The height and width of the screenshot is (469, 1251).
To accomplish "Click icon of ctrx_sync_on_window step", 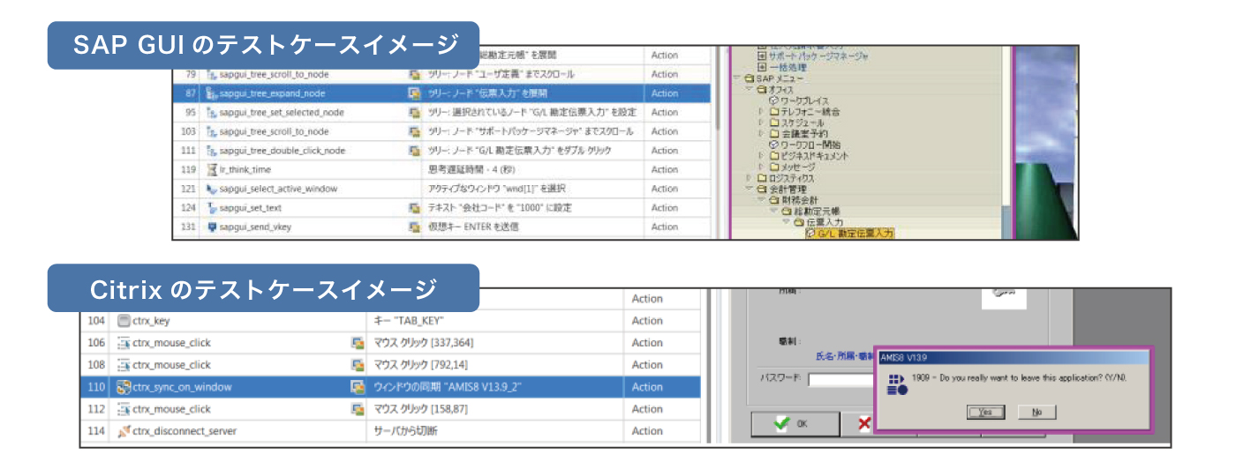I will tap(124, 387).
